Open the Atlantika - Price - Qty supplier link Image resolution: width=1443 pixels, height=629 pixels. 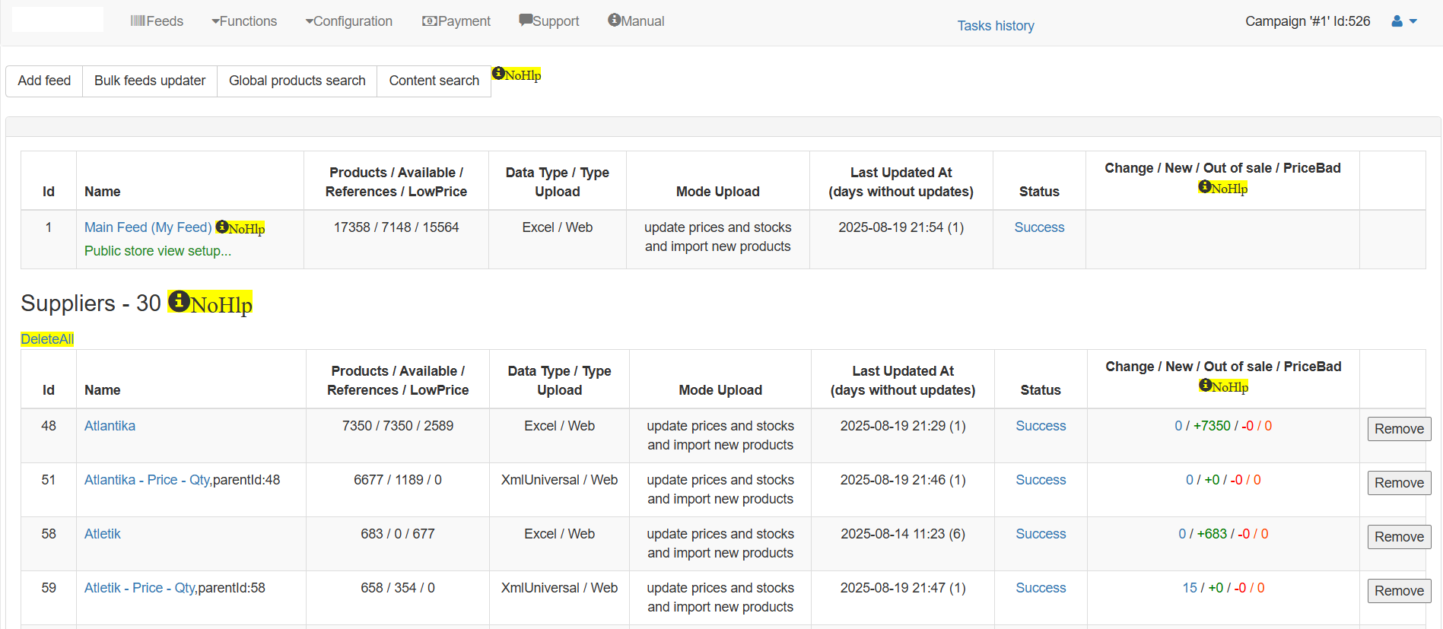pyautogui.click(x=147, y=480)
